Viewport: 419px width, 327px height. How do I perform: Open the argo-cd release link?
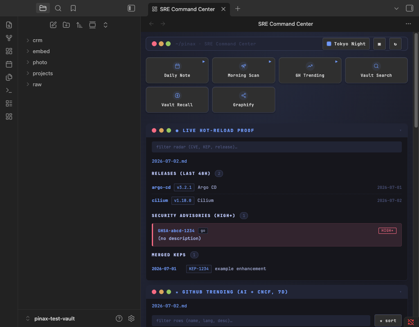point(161,187)
